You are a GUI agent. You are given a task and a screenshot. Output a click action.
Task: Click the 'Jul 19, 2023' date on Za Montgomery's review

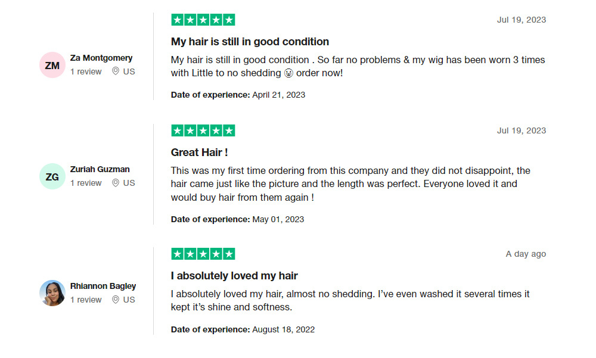(521, 20)
